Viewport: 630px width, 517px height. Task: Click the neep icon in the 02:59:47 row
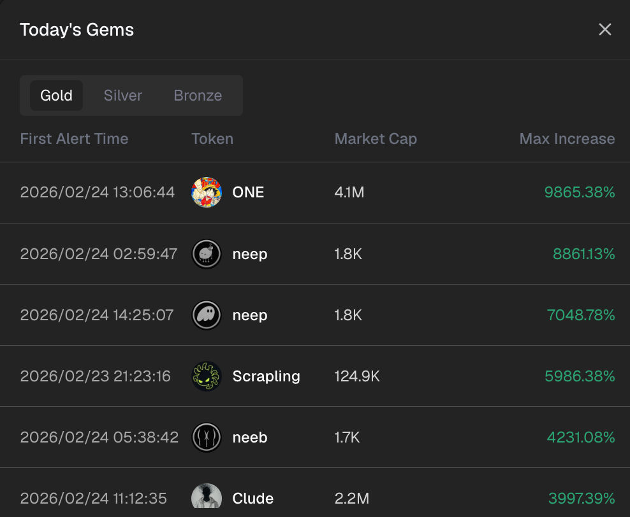[207, 254]
